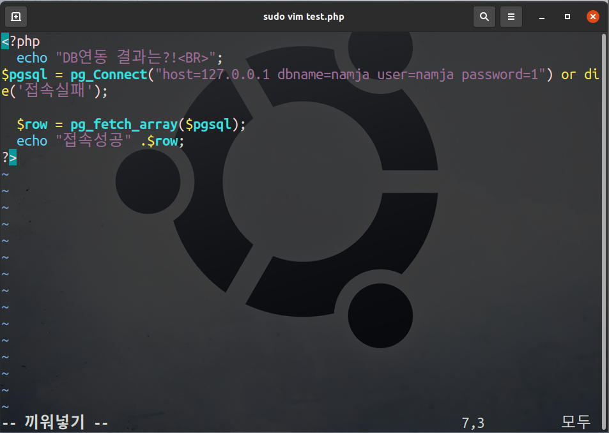This screenshot has height=433, width=609.
Task: Click the "접속성공" string
Action: [x=93, y=141]
